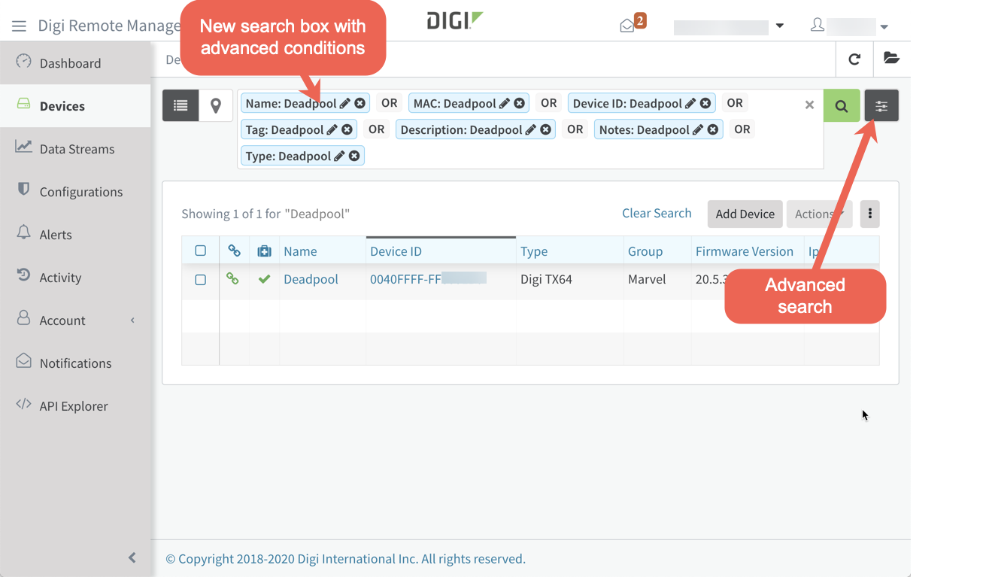Open Notifications in sidebar

(x=75, y=363)
